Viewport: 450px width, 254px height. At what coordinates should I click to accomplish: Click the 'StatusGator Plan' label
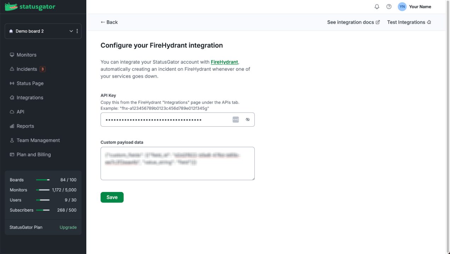[x=26, y=227]
